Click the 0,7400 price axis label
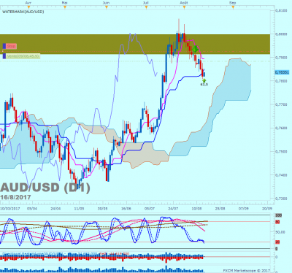The width and height of the screenshot is (292, 273). pos(281,175)
